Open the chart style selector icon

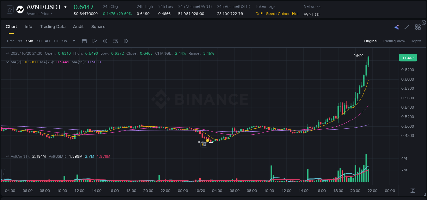click(x=95, y=41)
